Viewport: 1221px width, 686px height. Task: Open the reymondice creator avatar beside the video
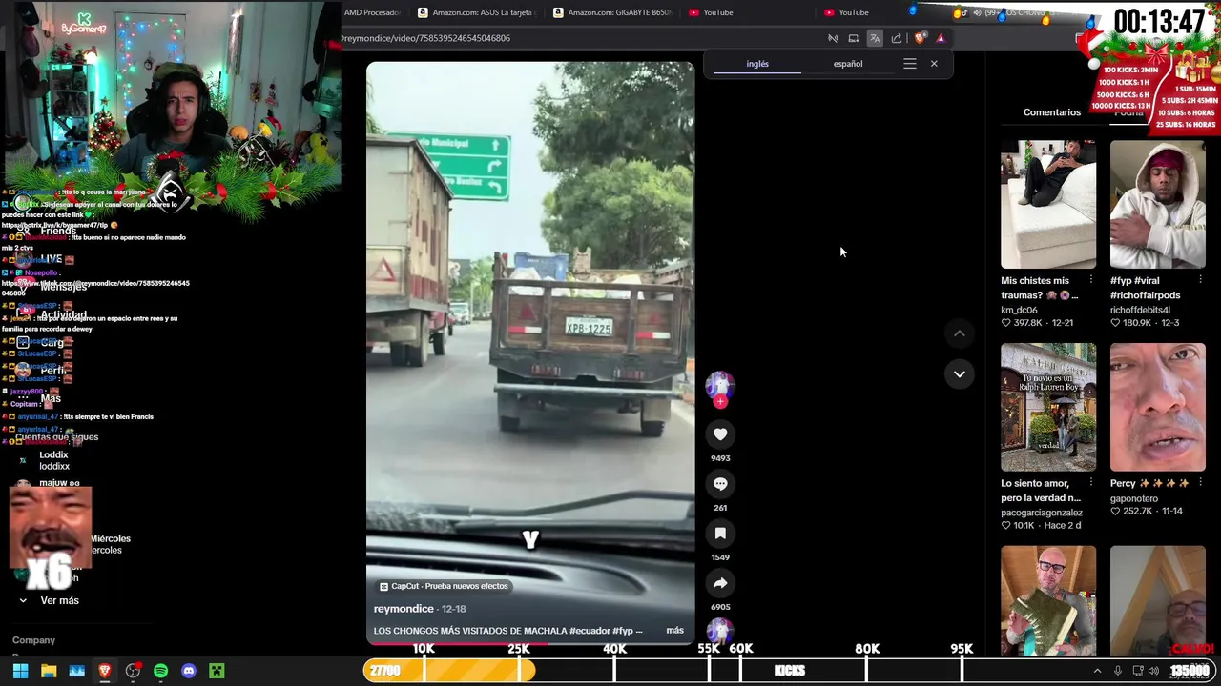pyautogui.click(x=720, y=384)
